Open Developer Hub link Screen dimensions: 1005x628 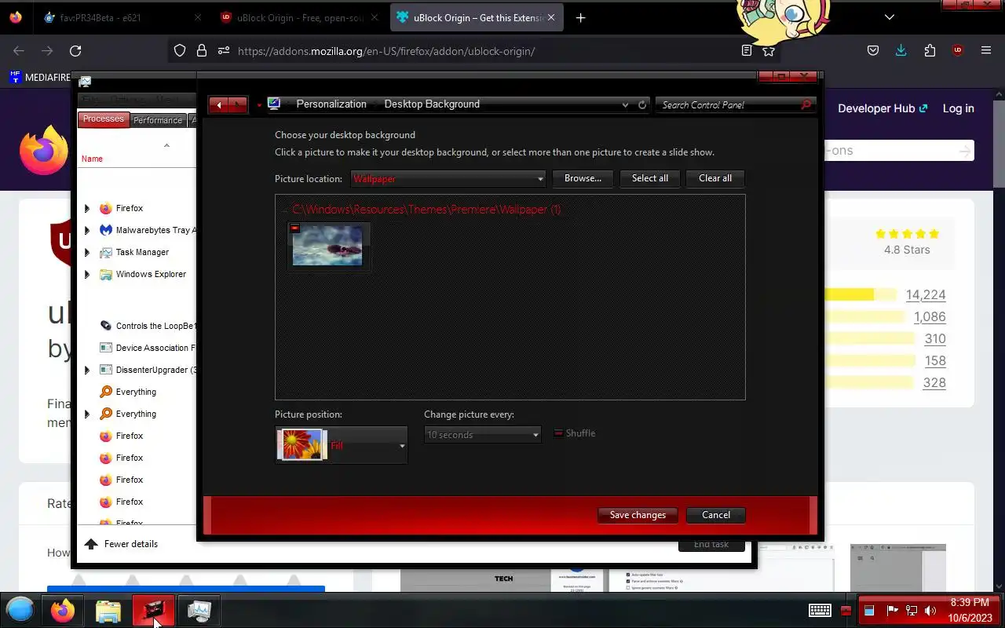pyautogui.click(x=883, y=108)
